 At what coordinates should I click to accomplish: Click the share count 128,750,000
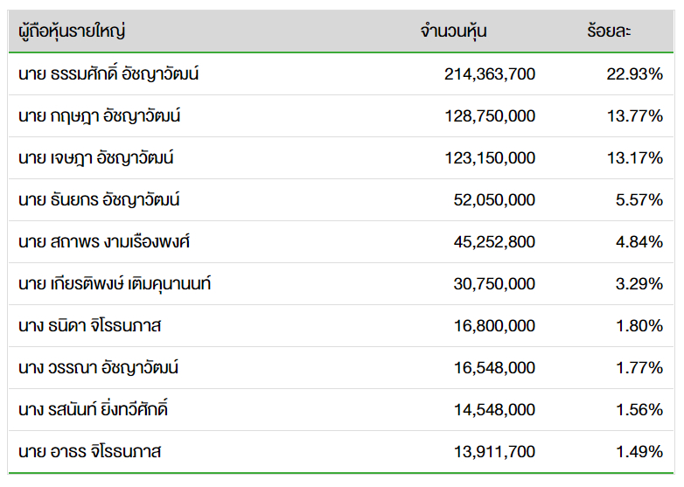tap(490, 116)
